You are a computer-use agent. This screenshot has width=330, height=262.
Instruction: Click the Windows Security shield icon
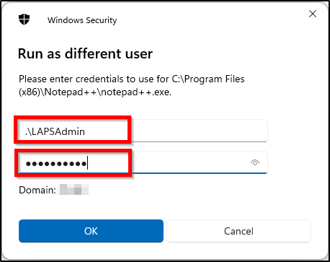point(24,19)
